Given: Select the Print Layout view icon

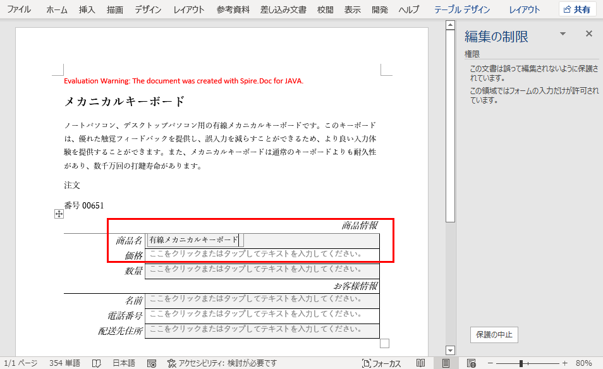Looking at the screenshot, I should pos(444,363).
